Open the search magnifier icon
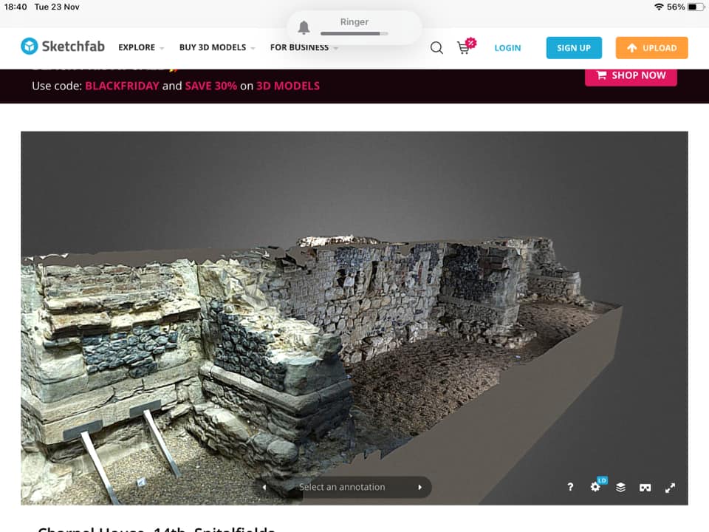Viewport: 709px width, 532px height. pos(436,48)
